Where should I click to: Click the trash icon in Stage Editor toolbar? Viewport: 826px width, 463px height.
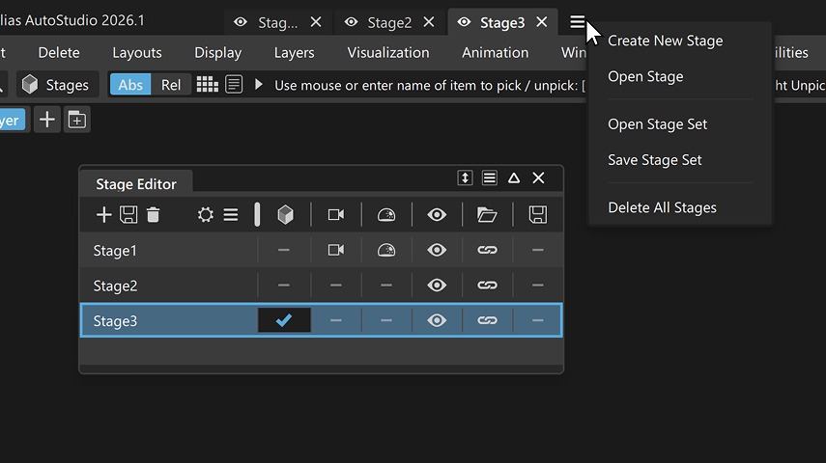click(x=153, y=215)
